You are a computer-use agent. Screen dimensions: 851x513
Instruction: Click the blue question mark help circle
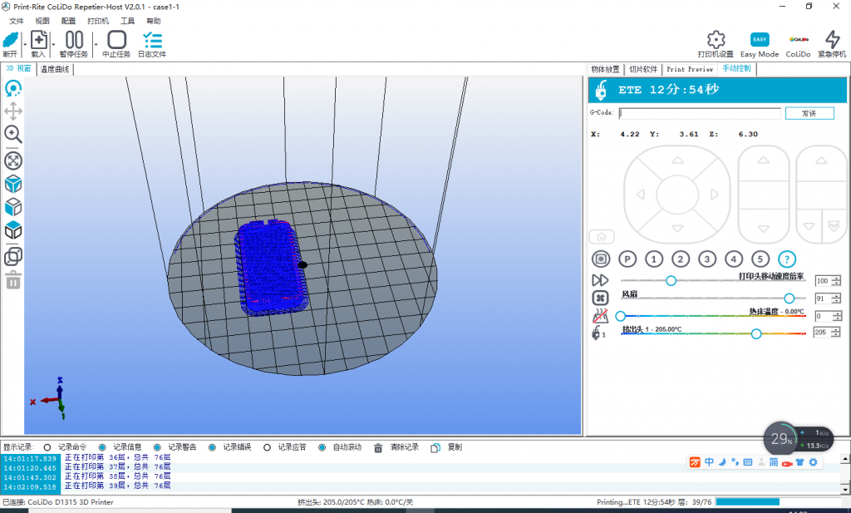point(786,259)
